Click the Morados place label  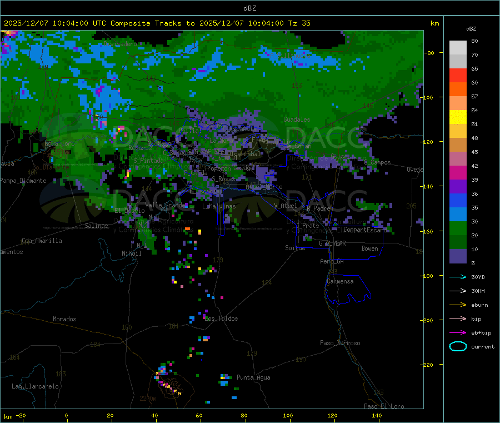[x=64, y=319]
